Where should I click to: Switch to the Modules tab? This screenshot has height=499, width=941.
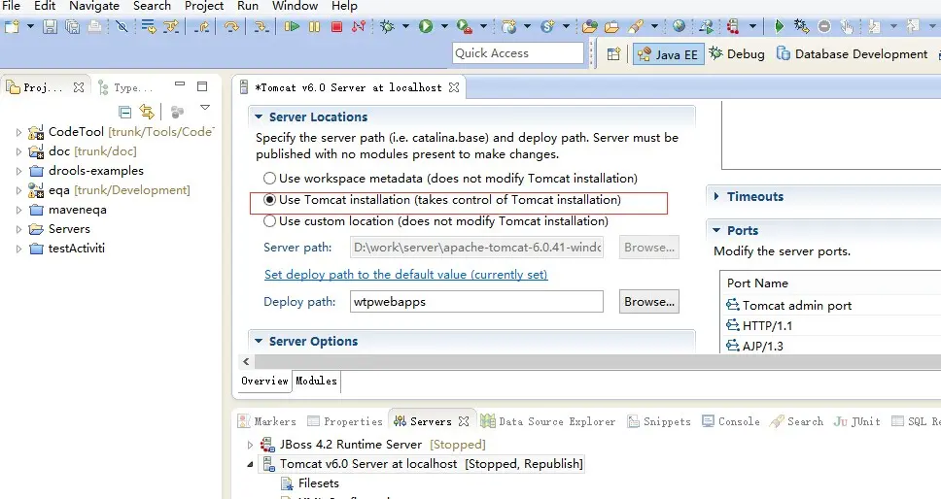[x=316, y=381]
